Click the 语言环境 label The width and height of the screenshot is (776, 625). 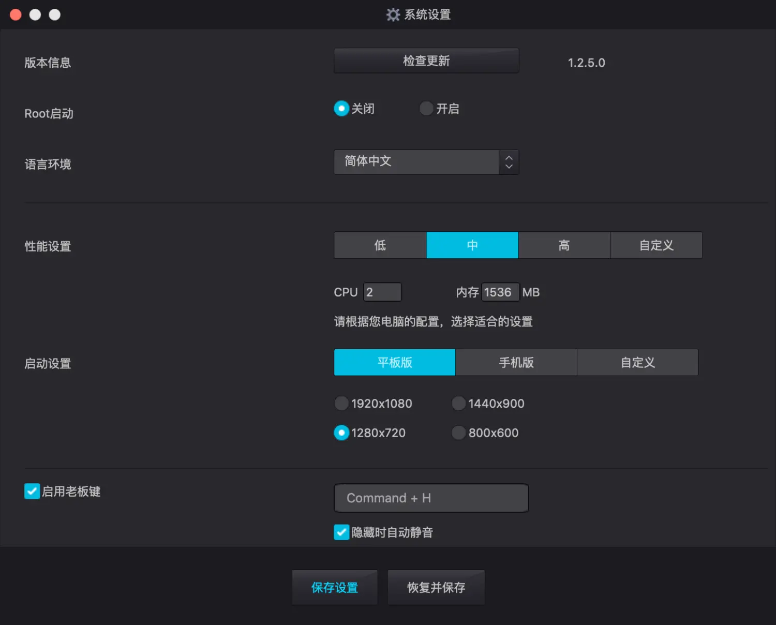tap(48, 165)
